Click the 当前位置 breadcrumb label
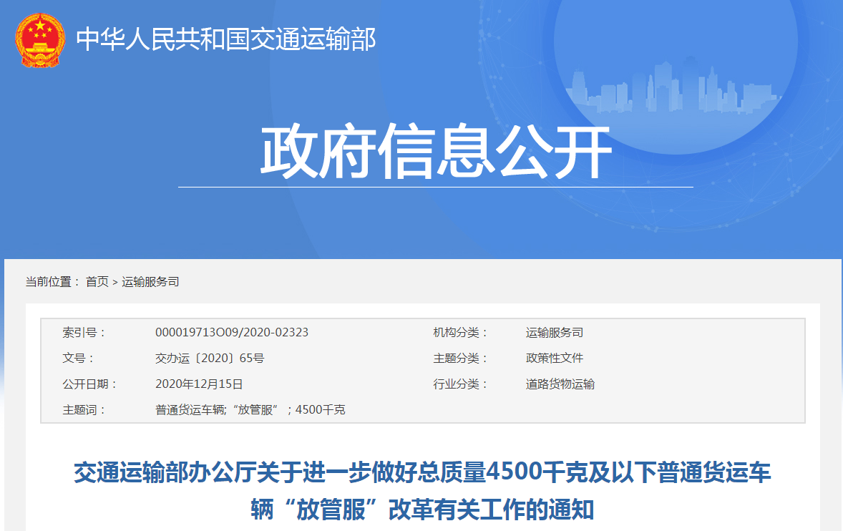This screenshot has width=843, height=531. 53,282
